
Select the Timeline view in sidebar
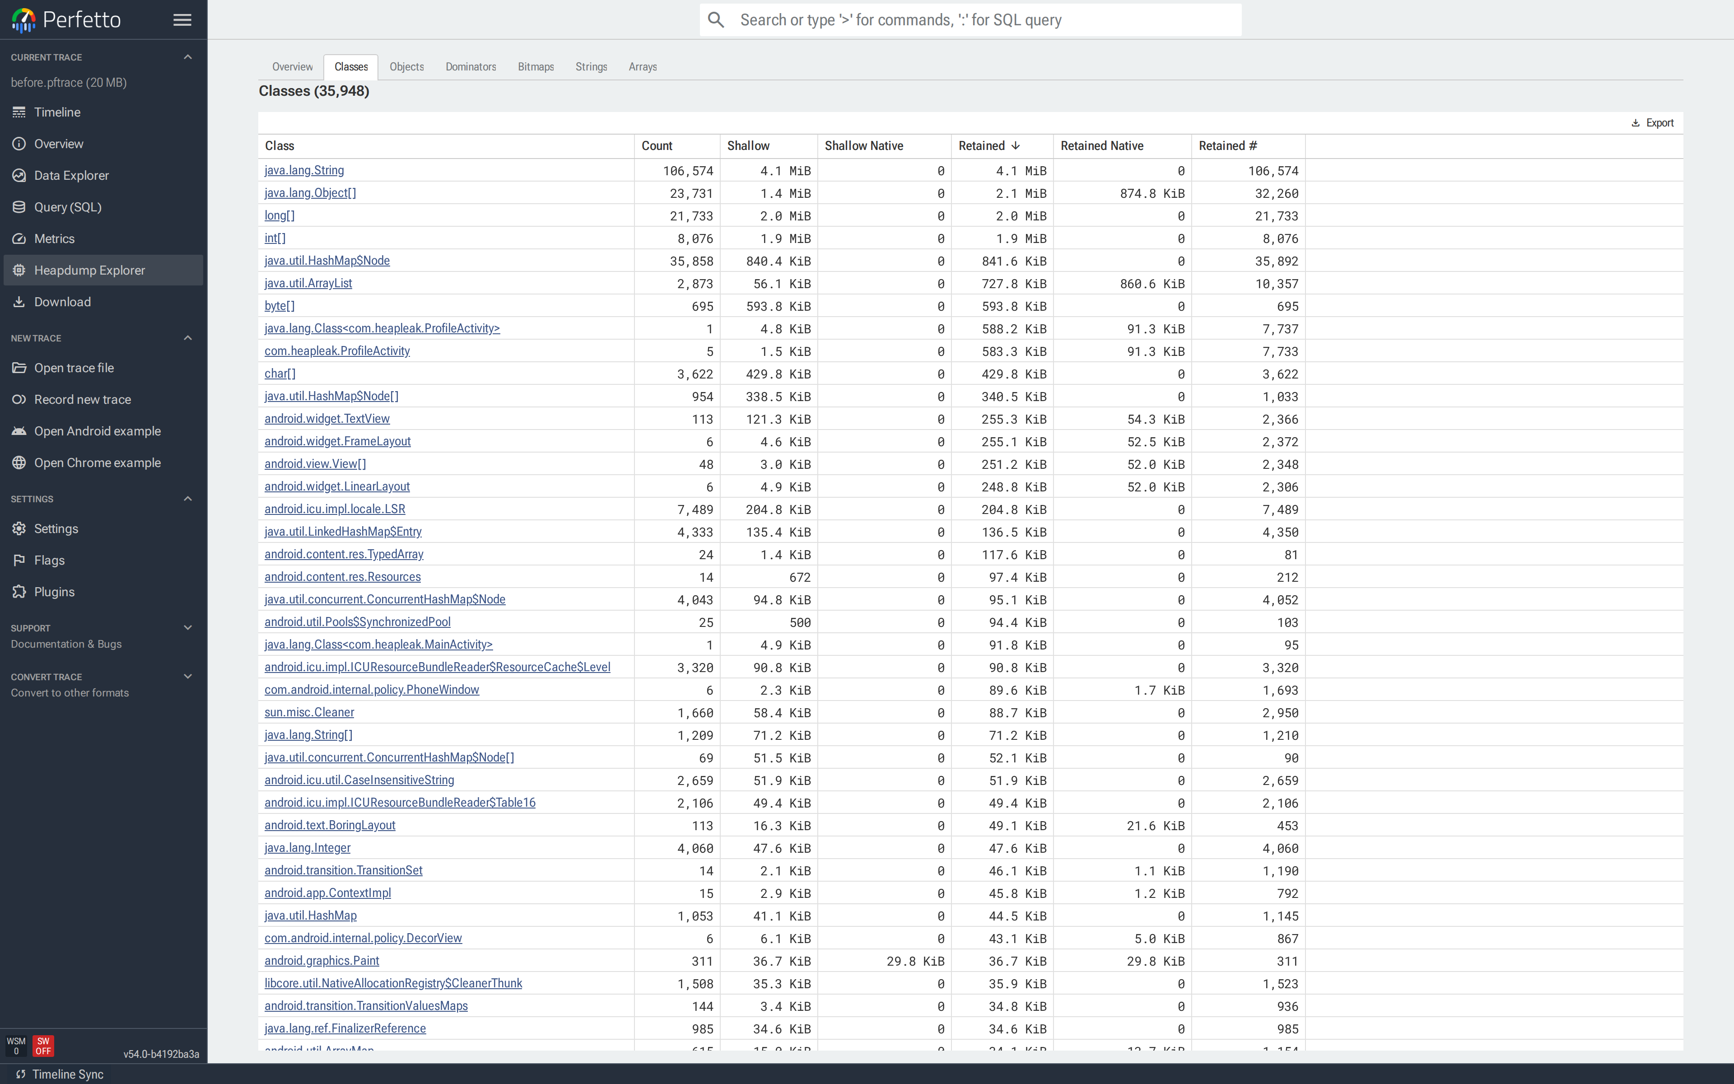tap(56, 112)
